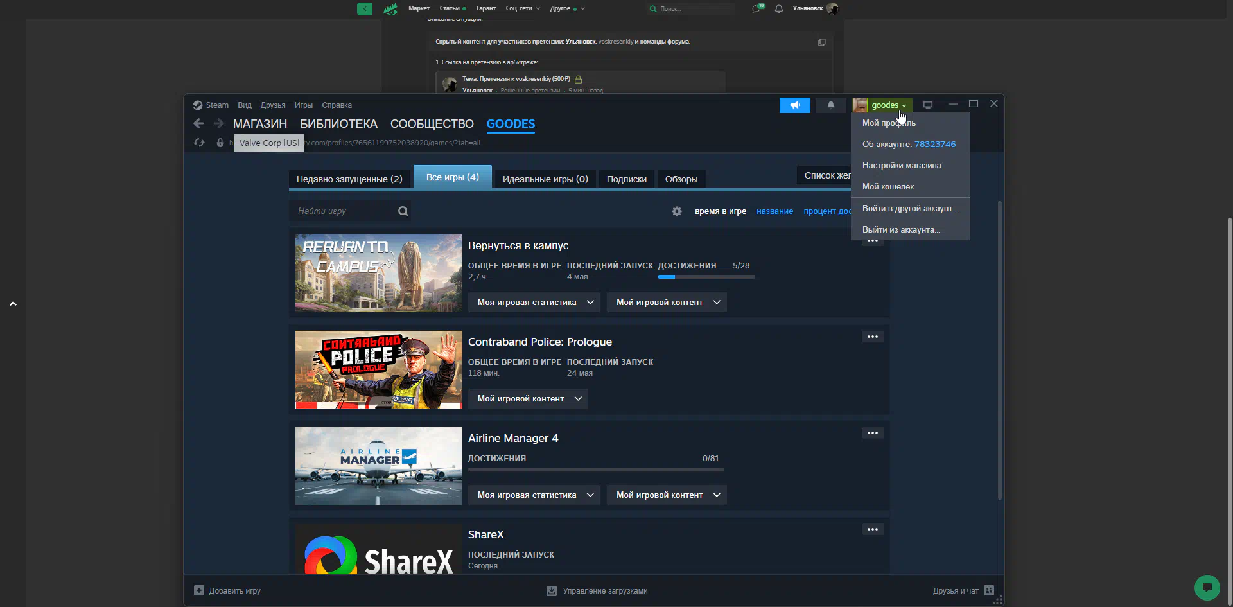Click the goodes profile avatar
Screen dimensions: 1233x607
[x=861, y=105]
